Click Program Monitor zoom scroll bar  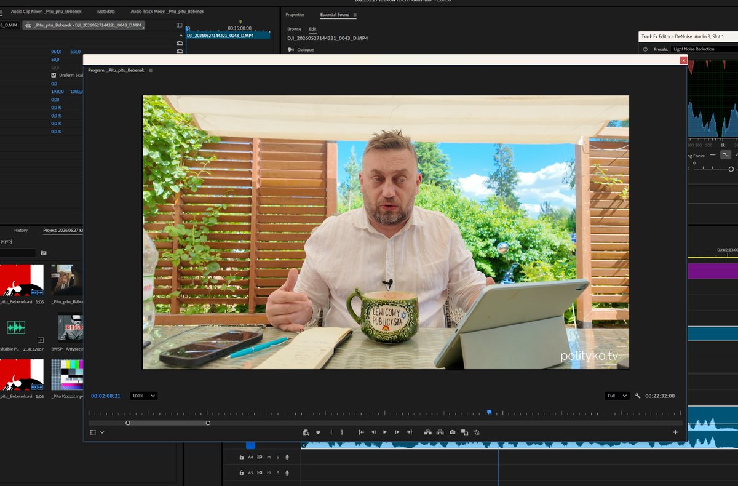168,423
